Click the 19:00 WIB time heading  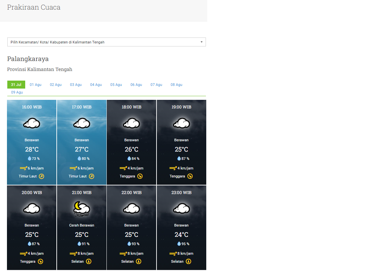(181, 107)
